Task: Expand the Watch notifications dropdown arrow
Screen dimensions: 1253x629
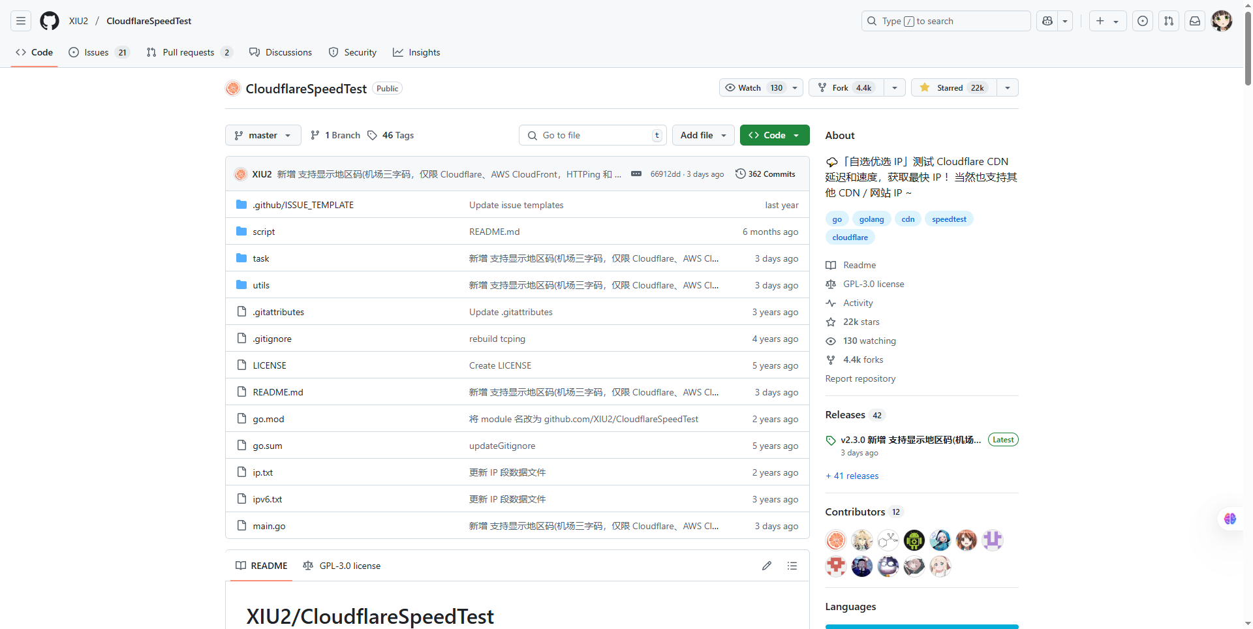Action: coord(795,87)
